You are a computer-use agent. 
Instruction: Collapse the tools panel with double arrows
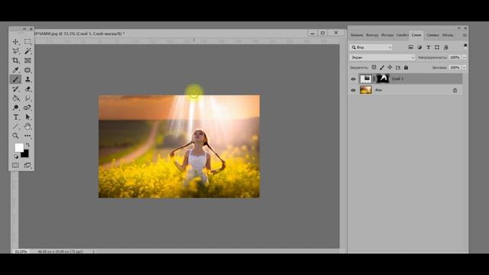click(x=24, y=29)
